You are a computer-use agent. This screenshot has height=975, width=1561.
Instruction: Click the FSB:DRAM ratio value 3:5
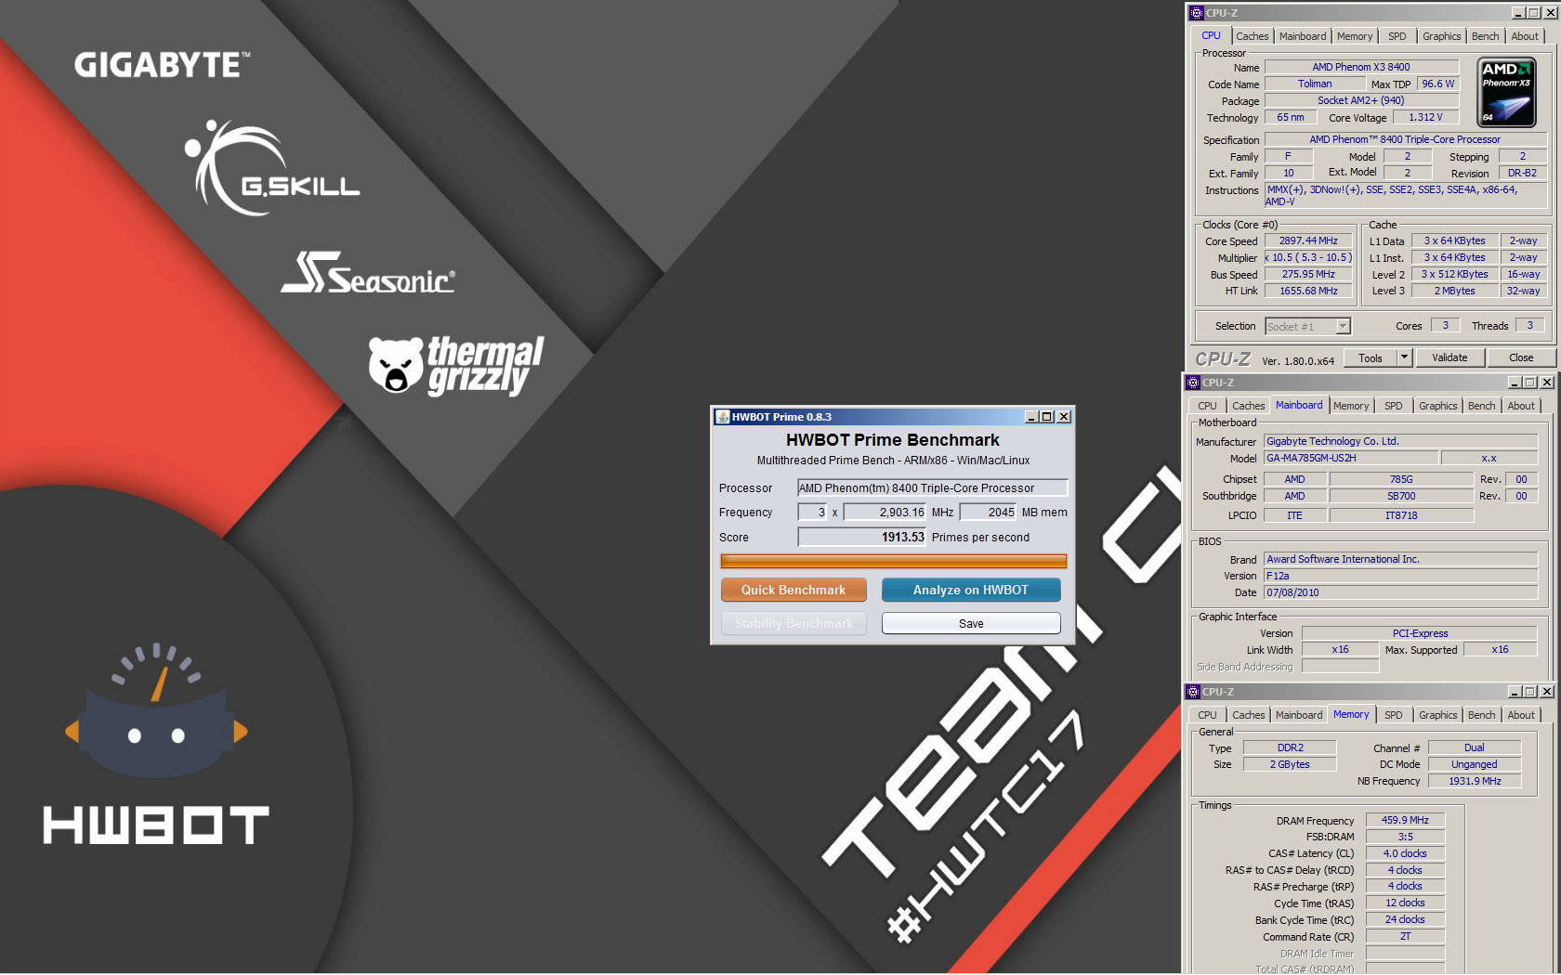pyautogui.click(x=1405, y=837)
